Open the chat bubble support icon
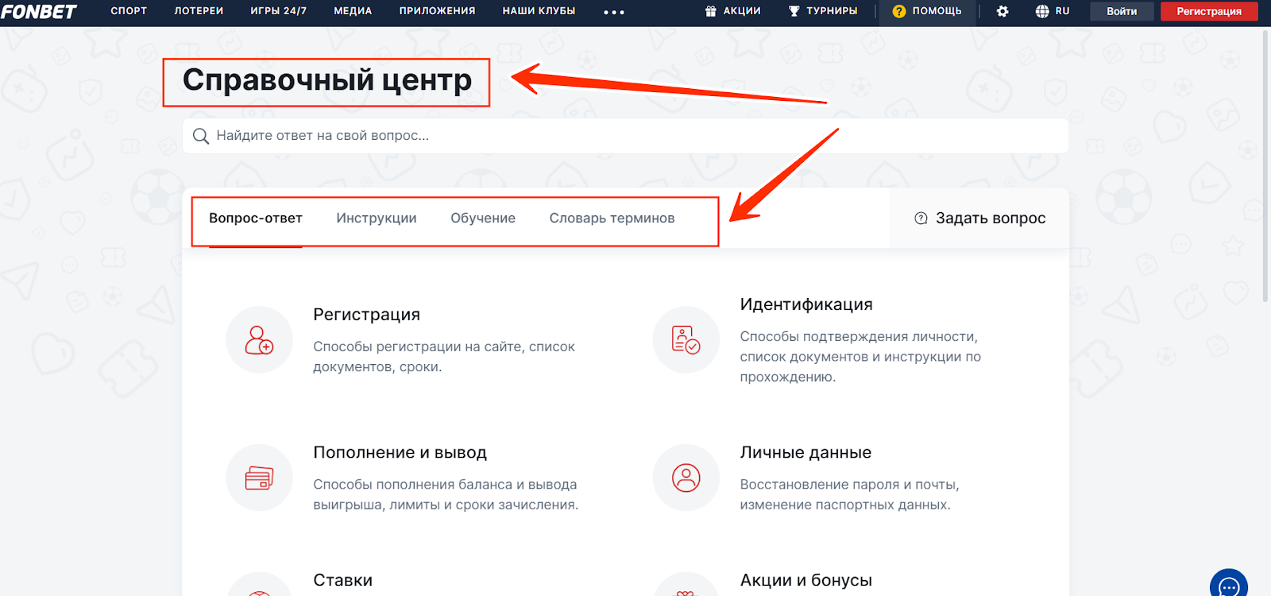The width and height of the screenshot is (1271, 596). click(1229, 586)
